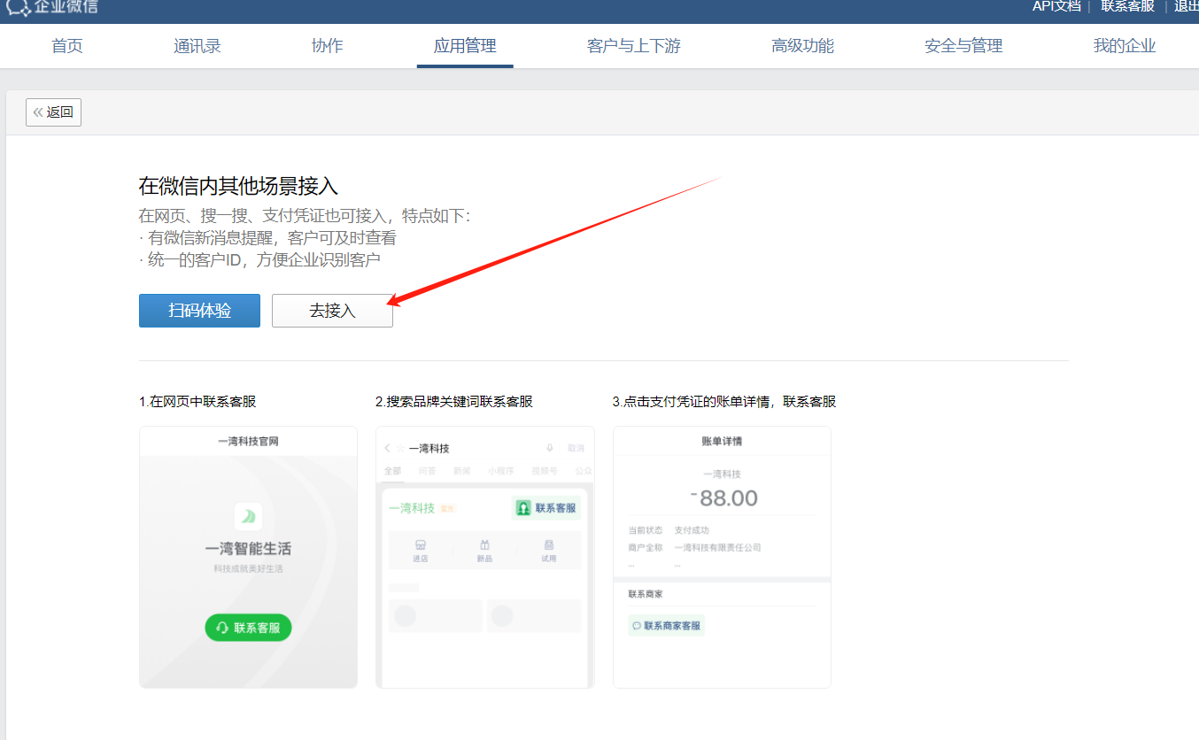Viewport: 1199px width, 740px height.
Task: Click the back chevron in search preview
Action: [x=388, y=449]
